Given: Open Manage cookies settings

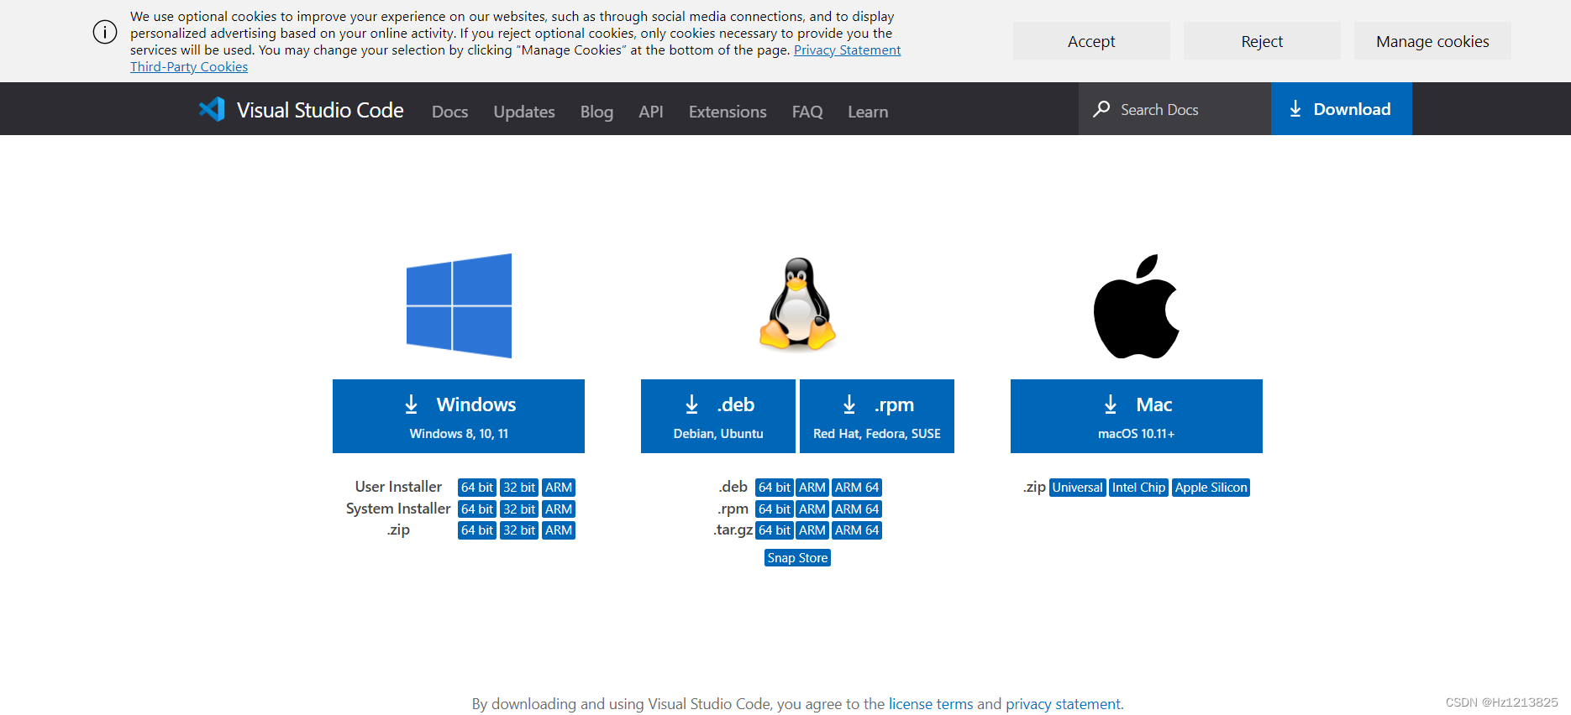Looking at the screenshot, I should point(1432,41).
